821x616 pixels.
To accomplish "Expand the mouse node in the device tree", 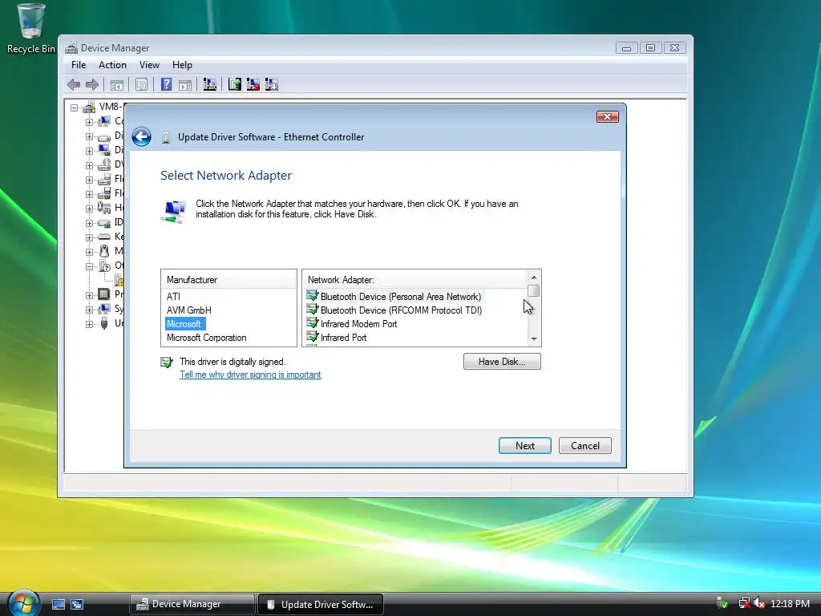I will pos(89,252).
